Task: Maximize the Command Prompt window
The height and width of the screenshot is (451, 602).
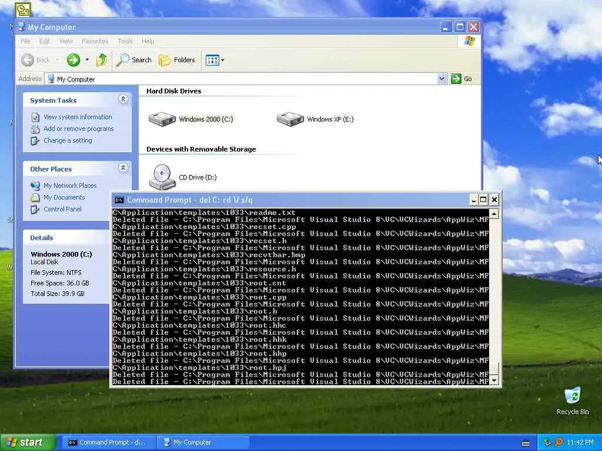Action: point(483,200)
